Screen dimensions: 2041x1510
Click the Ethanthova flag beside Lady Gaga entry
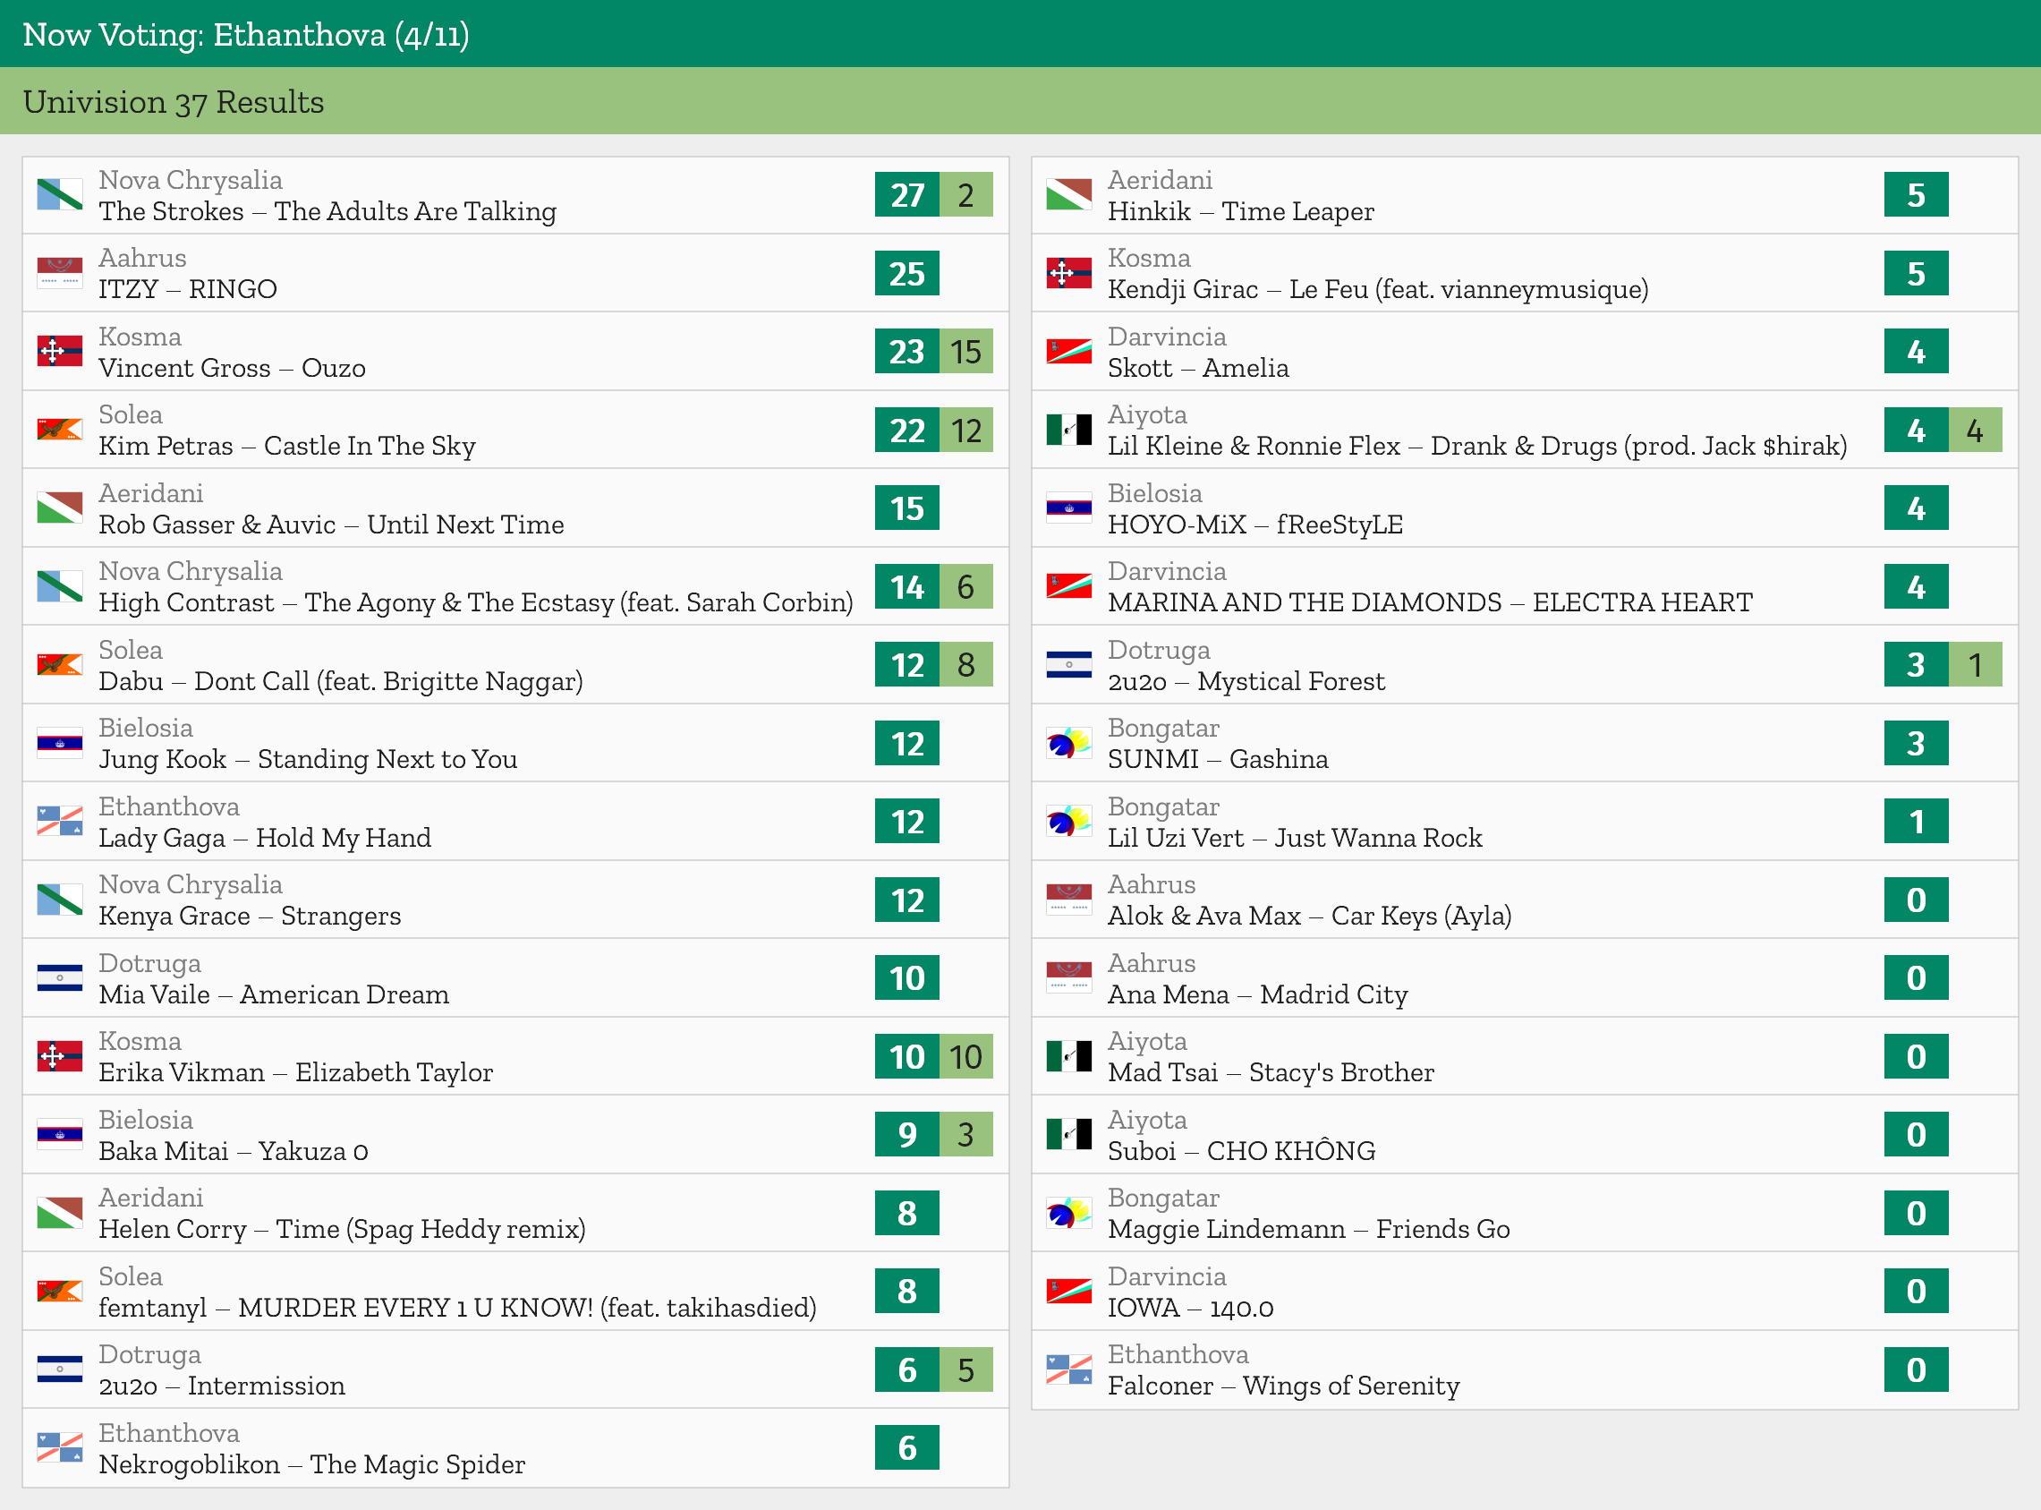(59, 821)
